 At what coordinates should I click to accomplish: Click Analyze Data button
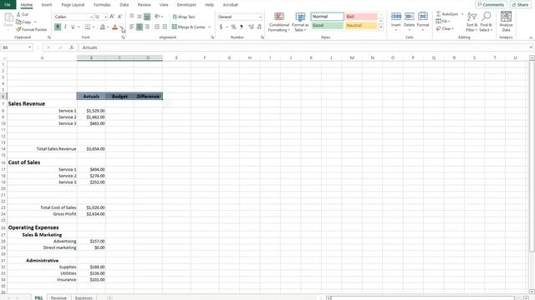(x=506, y=22)
